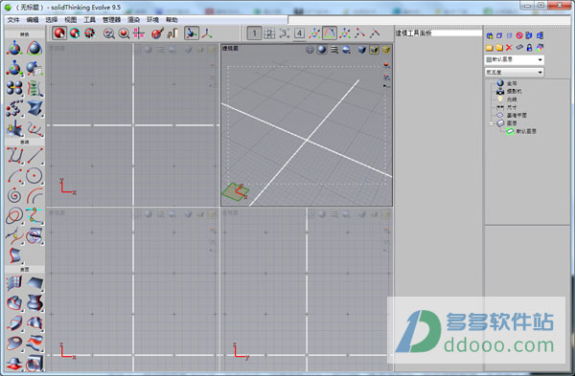Select 默认图层 entry in layer tree
The width and height of the screenshot is (575, 376).
[x=526, y=131]
